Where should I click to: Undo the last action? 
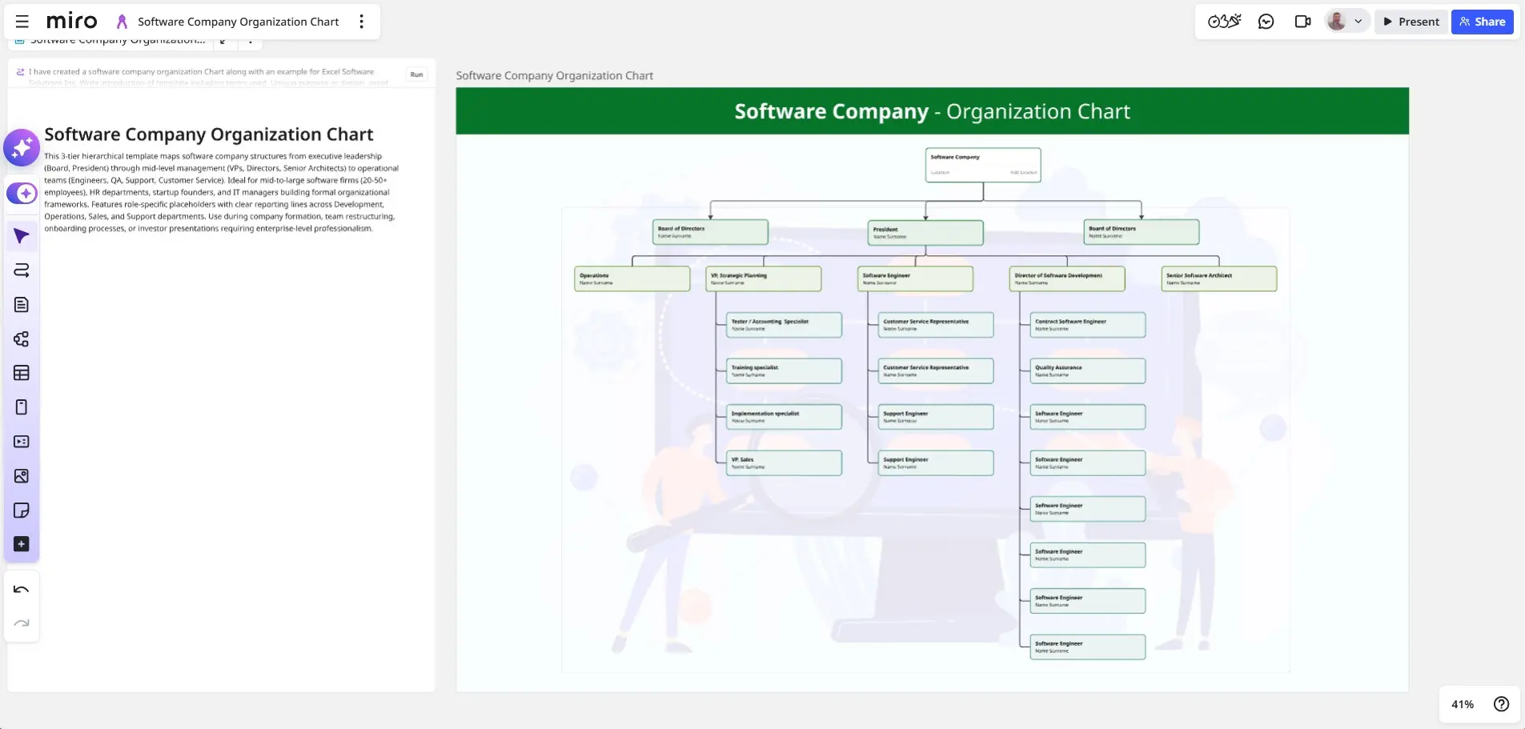point(22,590)
